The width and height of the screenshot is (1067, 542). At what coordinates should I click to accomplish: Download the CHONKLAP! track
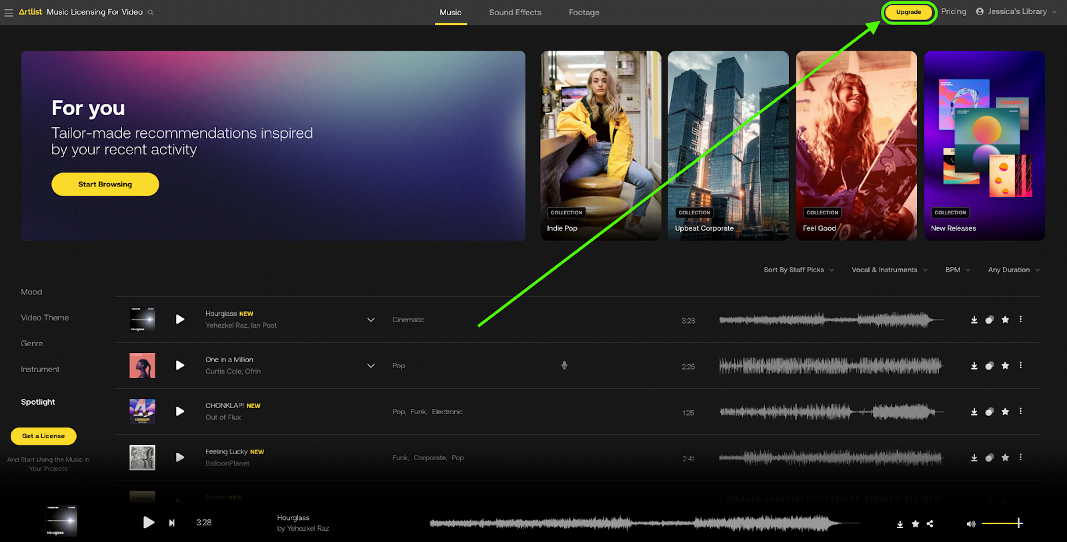pos(974,412)
